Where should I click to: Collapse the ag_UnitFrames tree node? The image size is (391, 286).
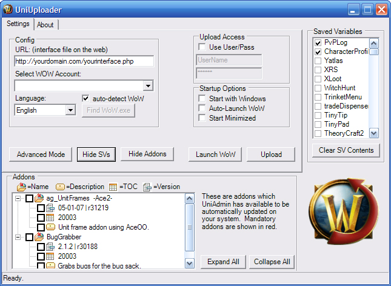(x=18, y=199)
